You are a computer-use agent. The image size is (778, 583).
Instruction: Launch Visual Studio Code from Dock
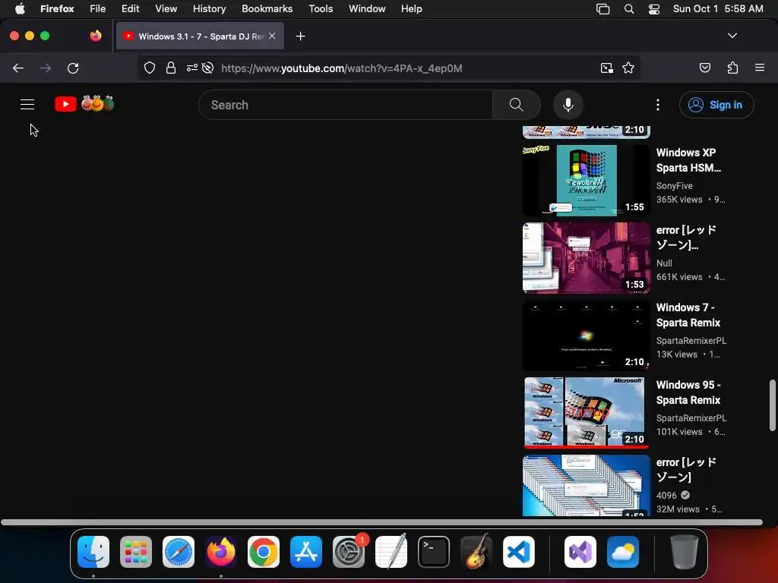click(519, 552)
